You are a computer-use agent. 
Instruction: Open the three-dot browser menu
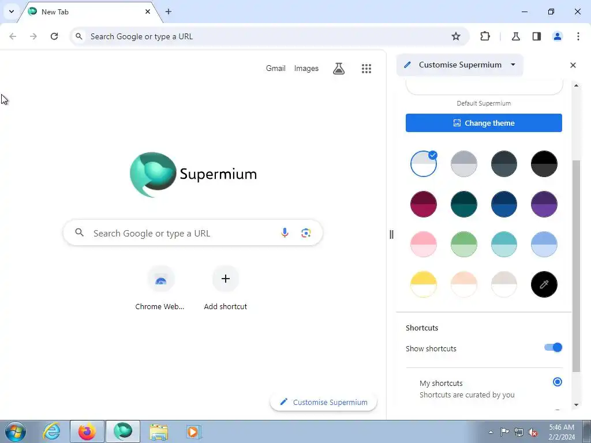point(578,36)
